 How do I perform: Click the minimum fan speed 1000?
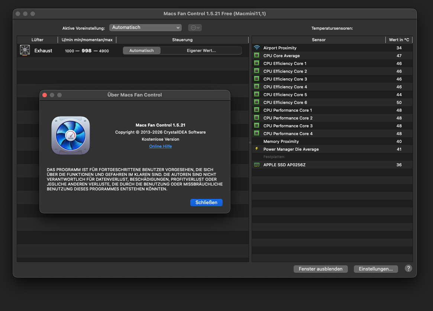(70, 51)
